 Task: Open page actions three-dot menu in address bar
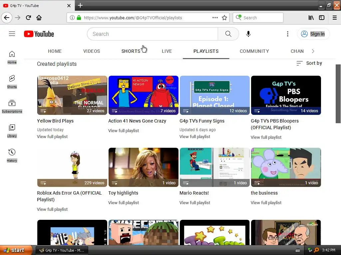click(x=215, y=18)
